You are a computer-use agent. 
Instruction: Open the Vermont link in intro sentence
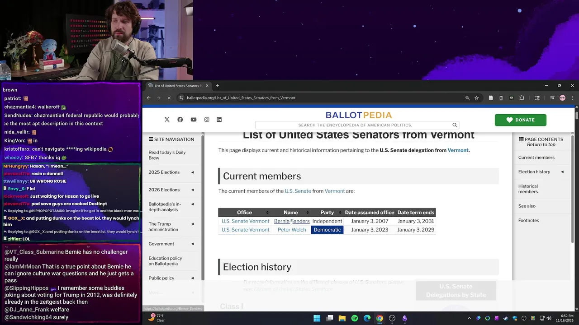pos(458,150)
